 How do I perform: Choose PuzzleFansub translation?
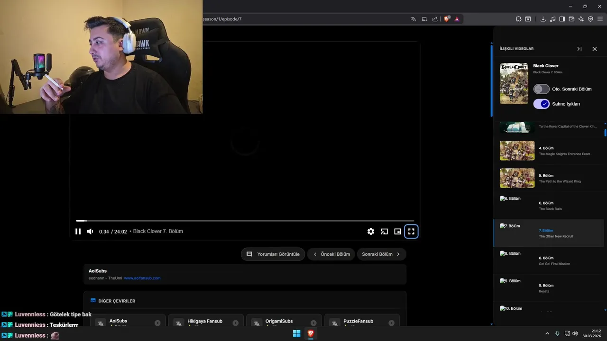coord(362,321)
